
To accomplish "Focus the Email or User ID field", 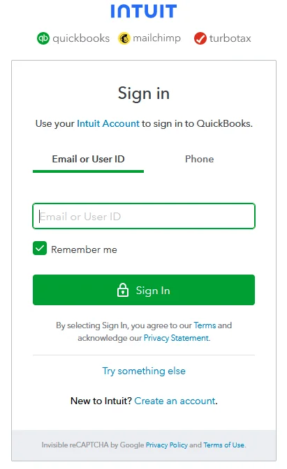I will click(144, 216).
